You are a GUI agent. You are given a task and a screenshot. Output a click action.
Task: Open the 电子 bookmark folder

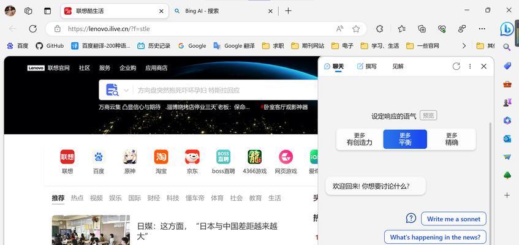[x=343, y=46]
